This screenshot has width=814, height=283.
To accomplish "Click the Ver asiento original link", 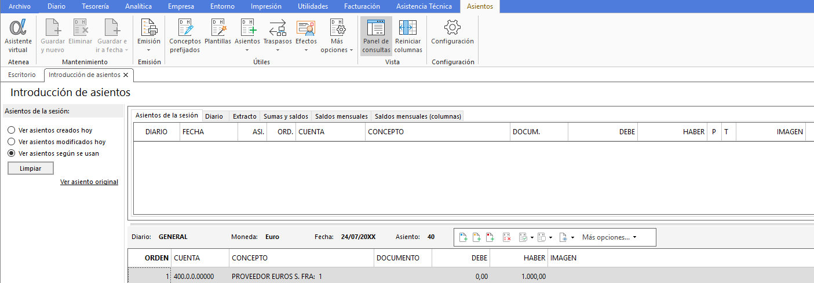I will [x=89, y=182].
